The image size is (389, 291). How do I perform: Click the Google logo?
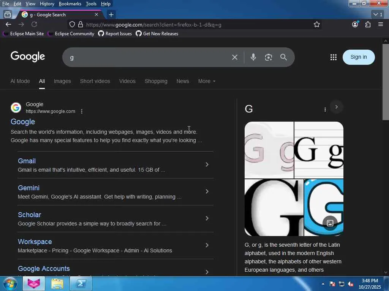coord(28,56)
